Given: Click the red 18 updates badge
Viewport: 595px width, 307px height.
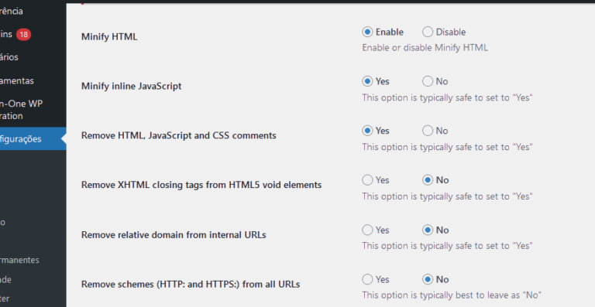Looking at the screenshot, I should click(x=23, y=35).
